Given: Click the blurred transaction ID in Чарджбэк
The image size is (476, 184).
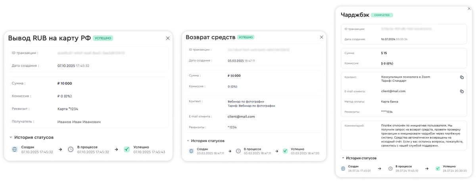Looking at the screenshot, I should (406, 29).
